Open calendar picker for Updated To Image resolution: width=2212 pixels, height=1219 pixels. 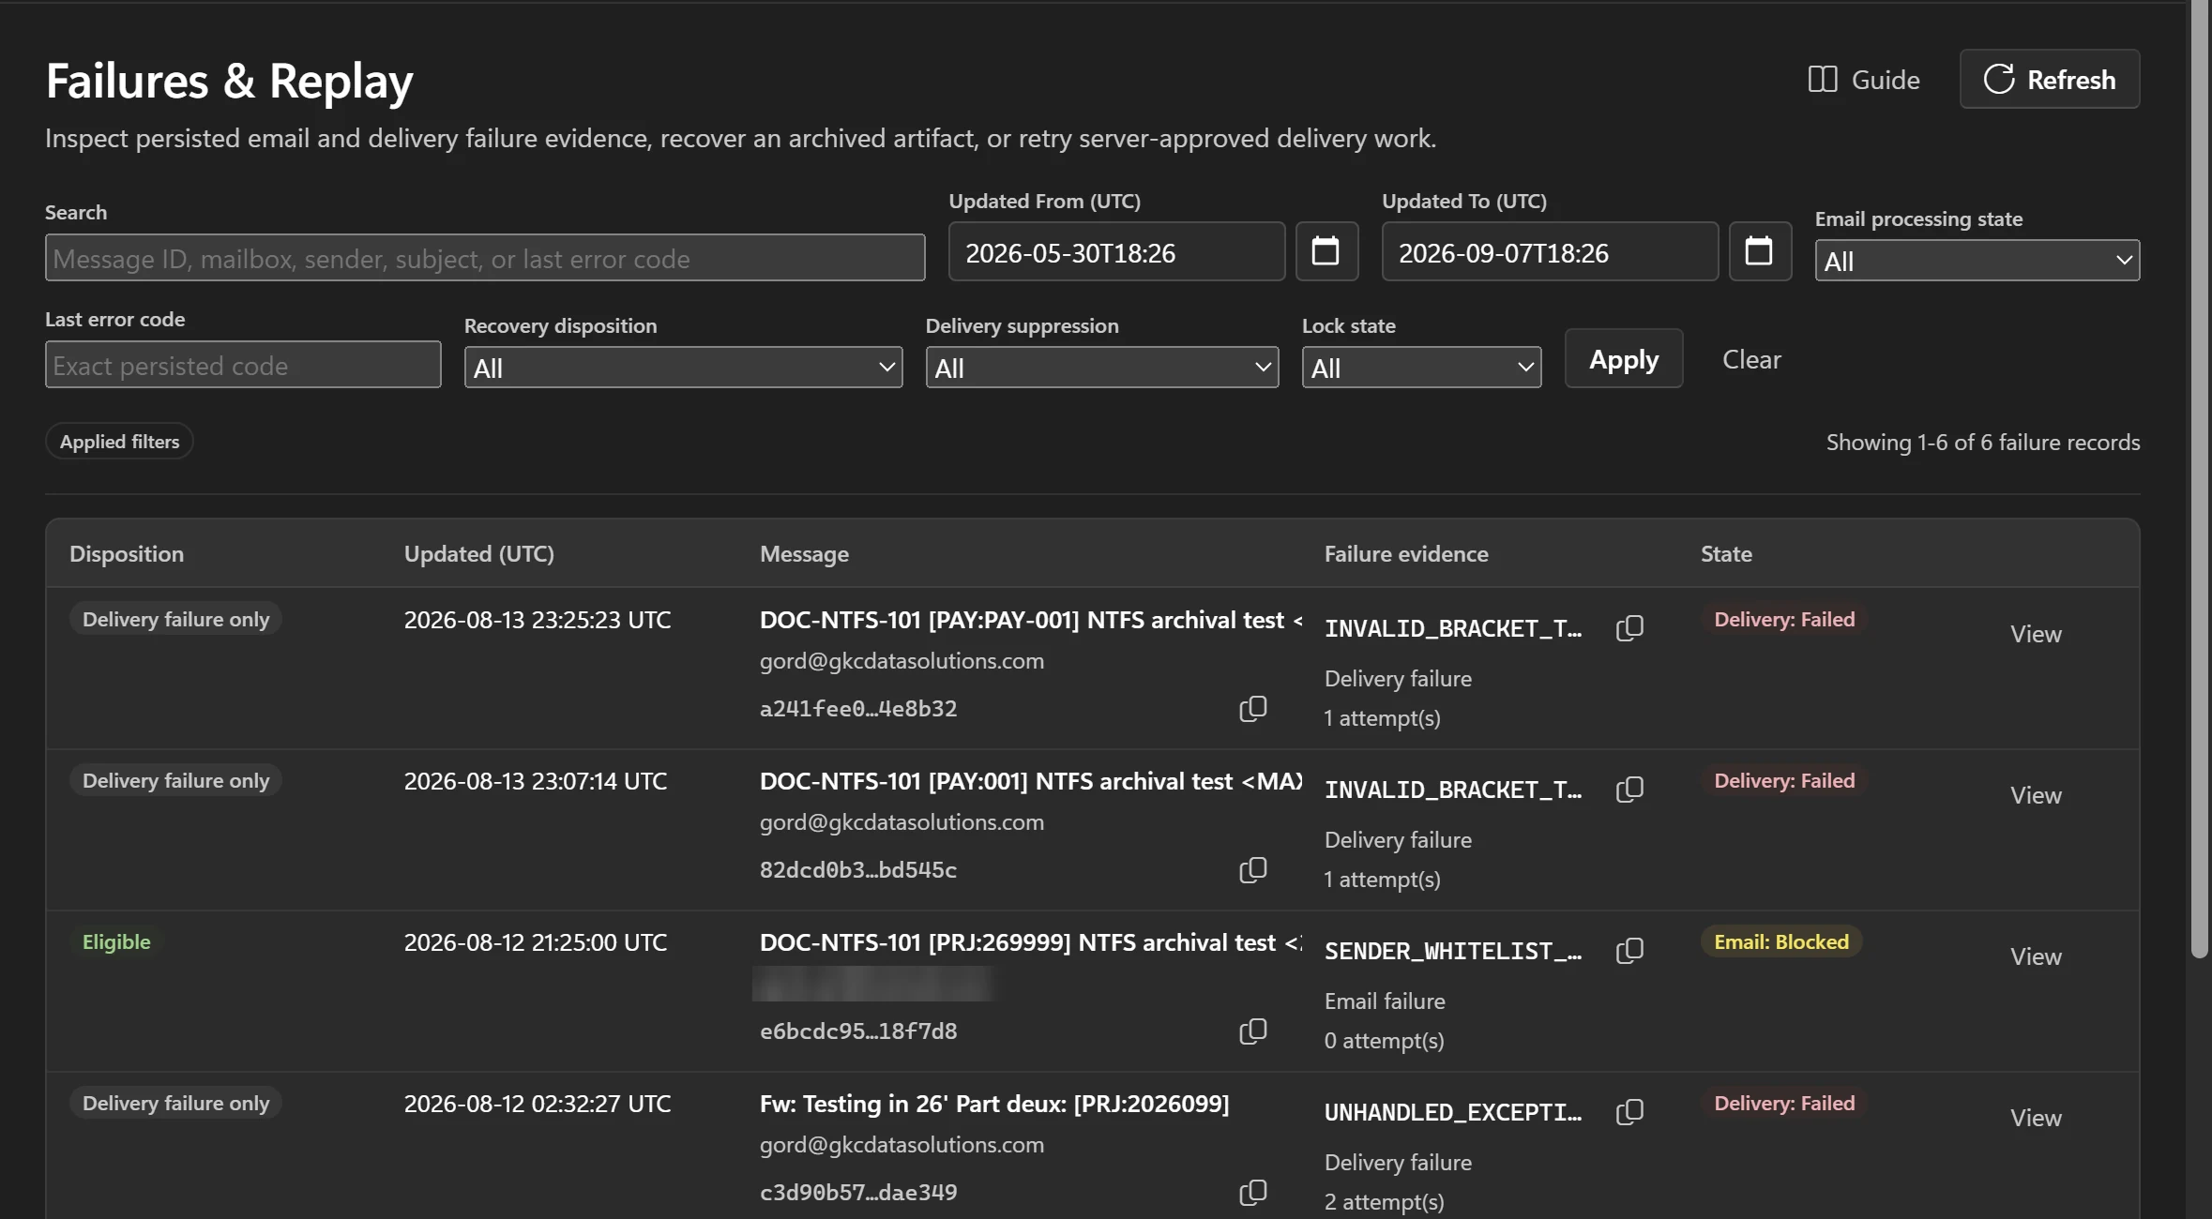coord(1759,251)
